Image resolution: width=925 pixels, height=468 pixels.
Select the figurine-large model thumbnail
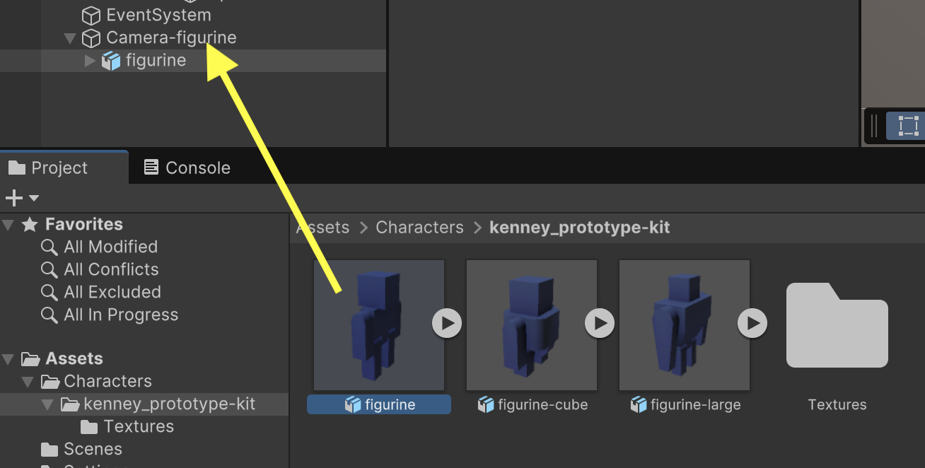[684, 325]
